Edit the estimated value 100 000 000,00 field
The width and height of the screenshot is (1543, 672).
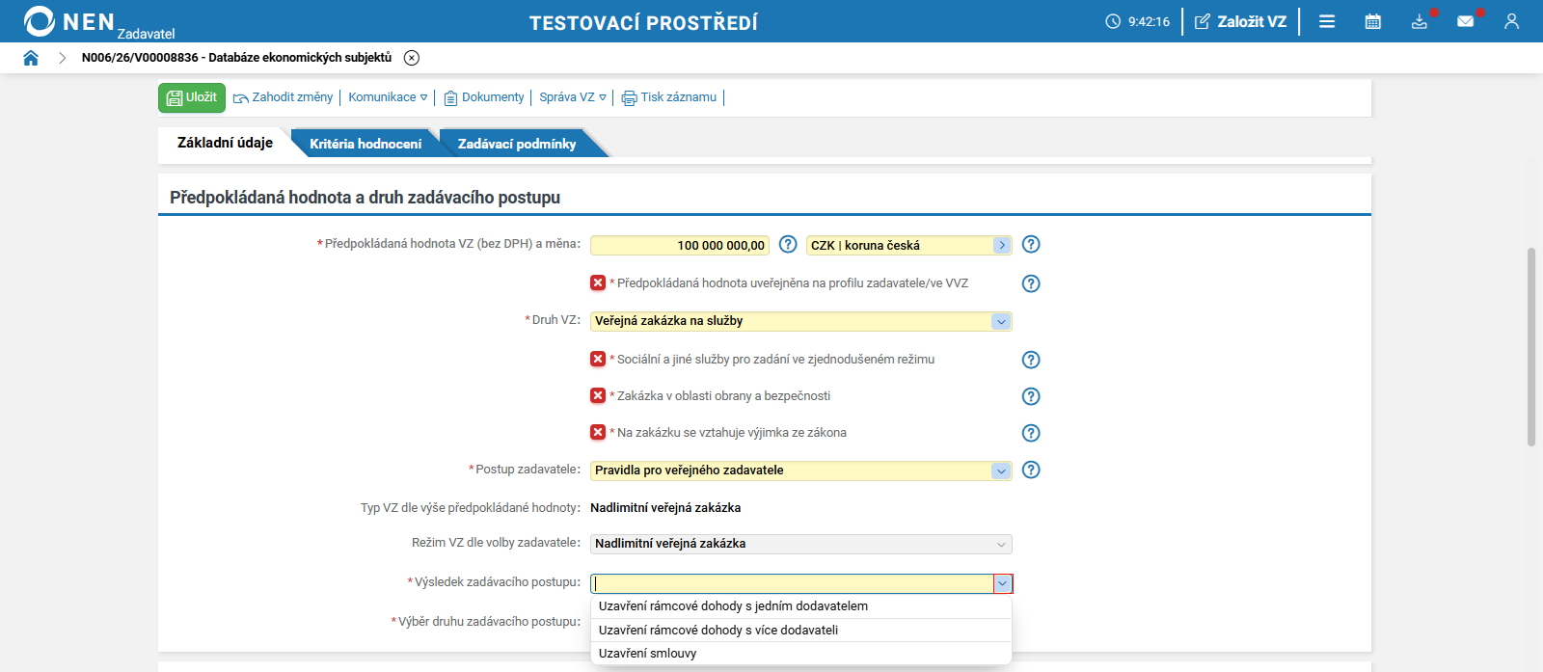coord(680,245)
